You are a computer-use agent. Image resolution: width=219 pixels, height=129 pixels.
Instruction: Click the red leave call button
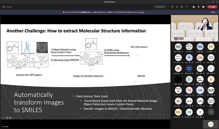pyautogui.click(x=212, y=7)
